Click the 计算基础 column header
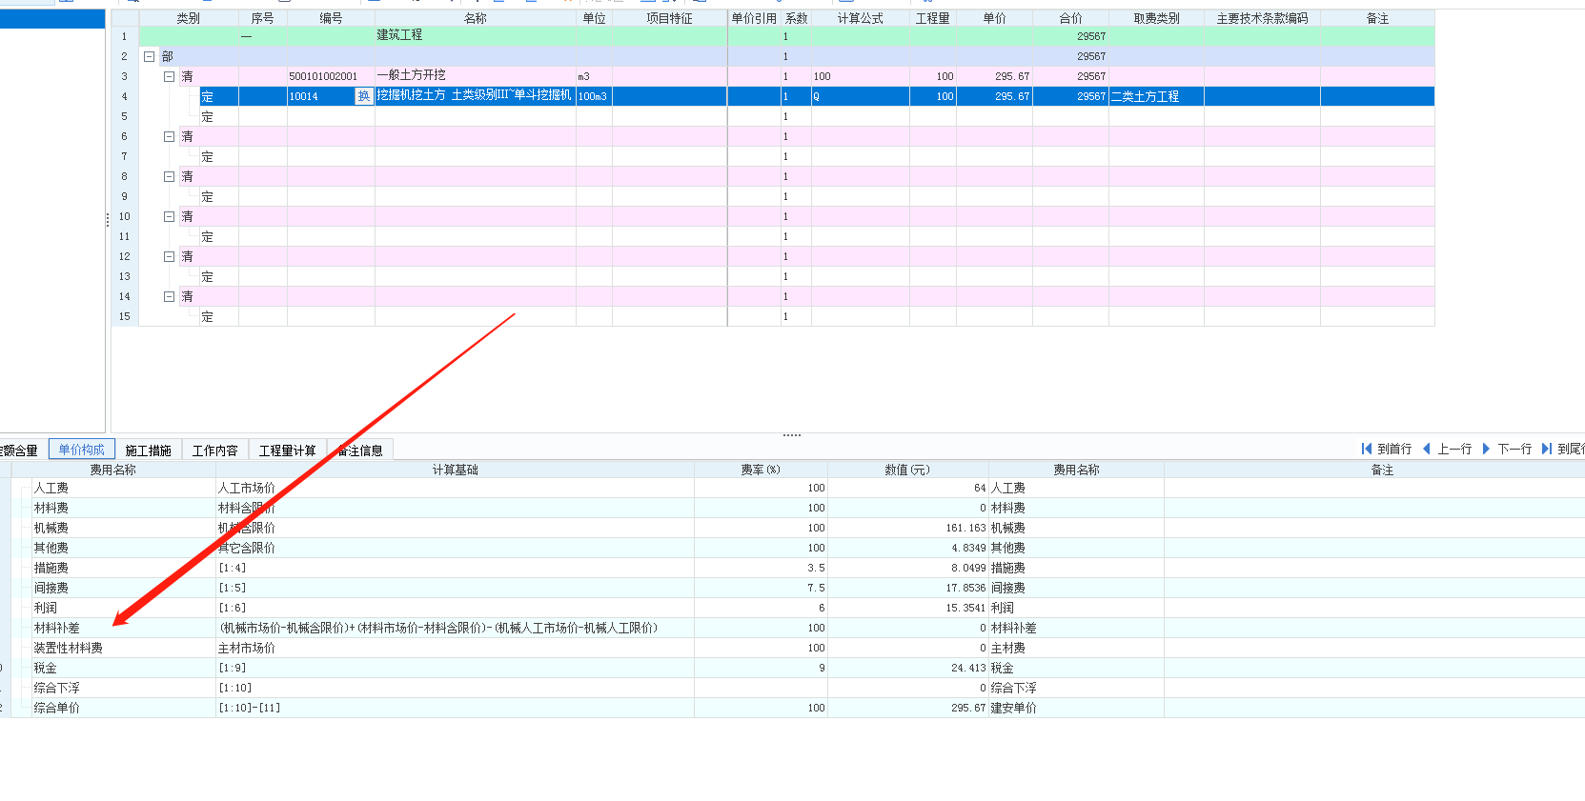The width and height of the screenshot is (1585, 801). coord(455,470)
